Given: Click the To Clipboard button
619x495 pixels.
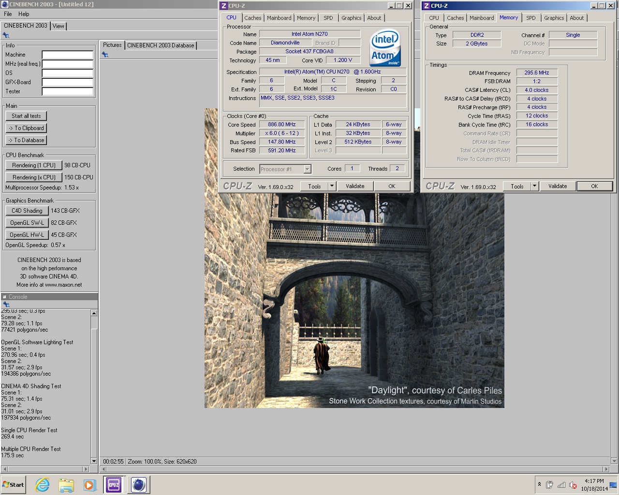Looking at the screenshot, I should (x=26, y=128).
